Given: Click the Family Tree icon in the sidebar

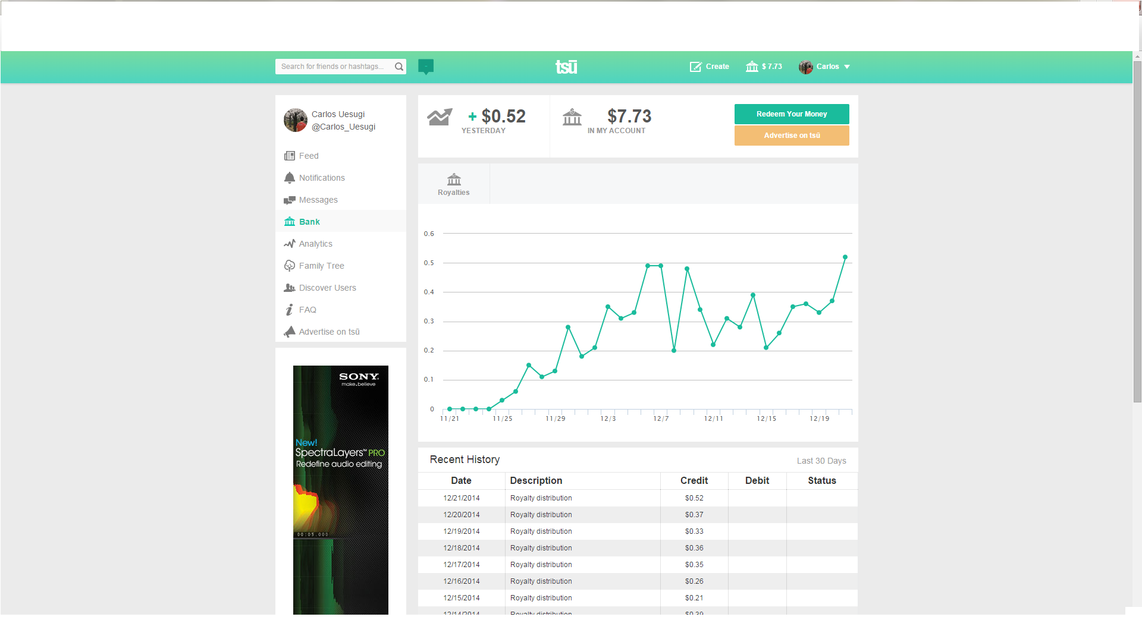Looking at the screenshot, I should tap(290, 266).
